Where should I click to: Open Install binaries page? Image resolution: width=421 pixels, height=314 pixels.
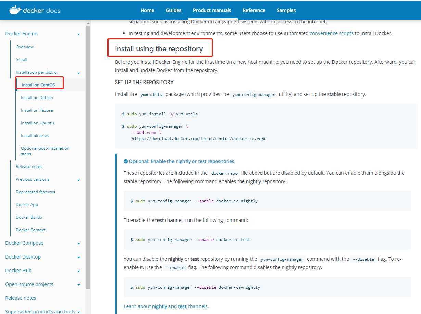35,136
